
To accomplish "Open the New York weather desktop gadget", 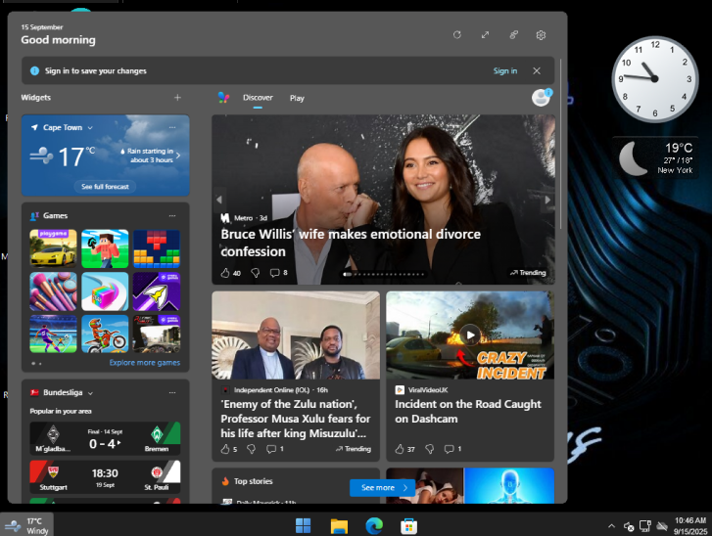I will tap(656, 157).
